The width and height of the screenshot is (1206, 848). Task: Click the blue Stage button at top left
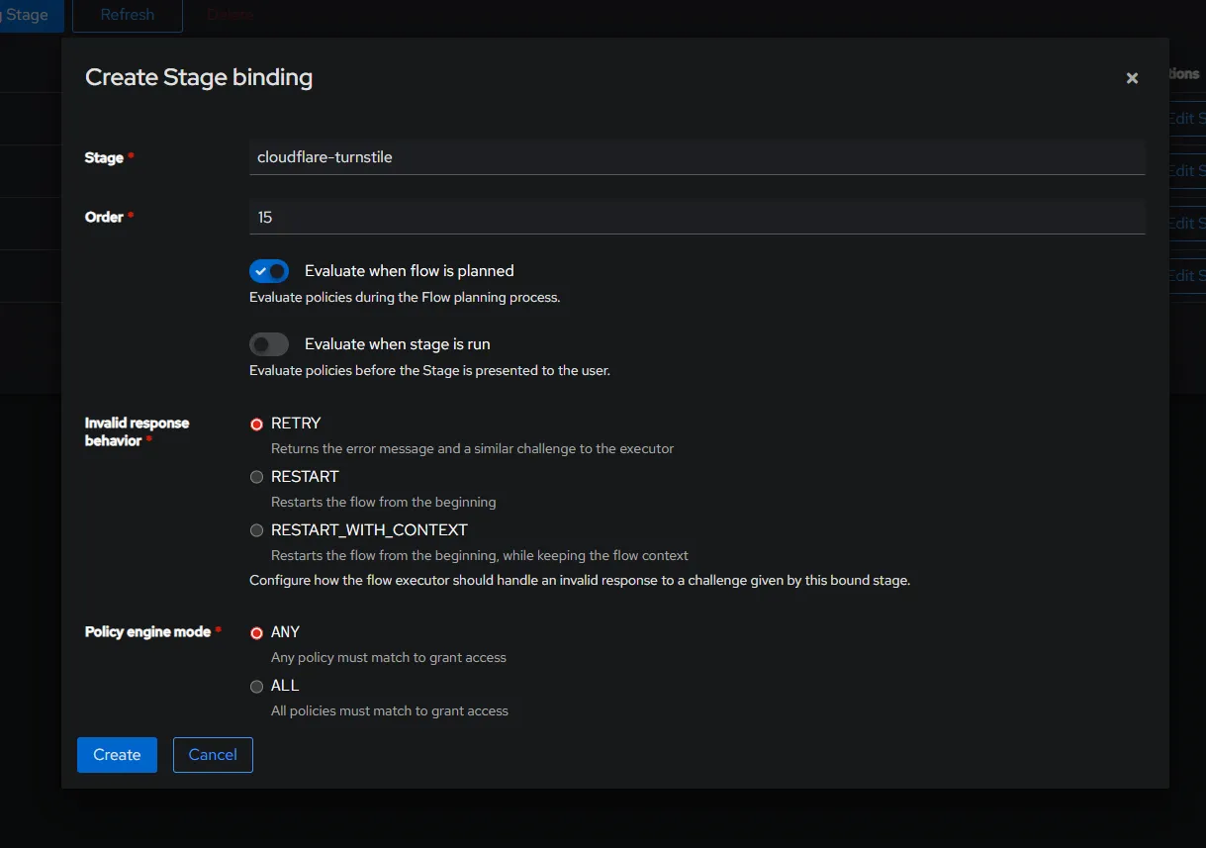[x=28, y=15]
